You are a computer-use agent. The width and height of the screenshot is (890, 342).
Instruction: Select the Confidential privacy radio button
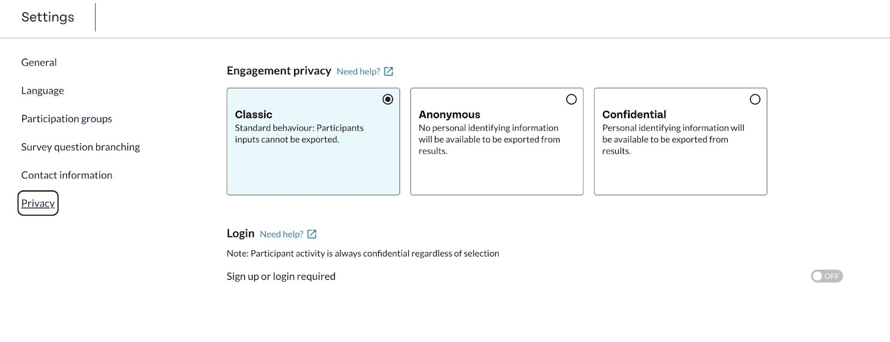(x=755, y=99)
